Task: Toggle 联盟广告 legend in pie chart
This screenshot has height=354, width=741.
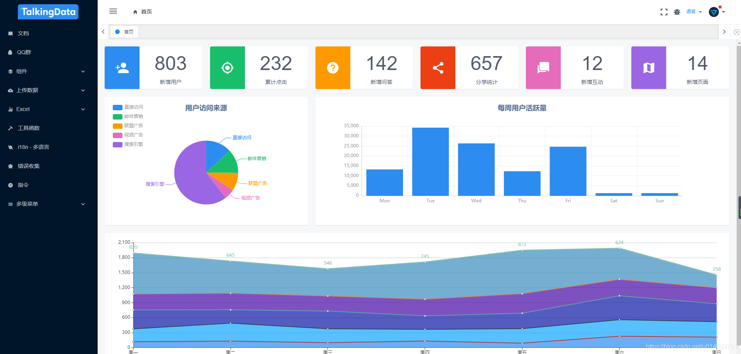Action: click(128, 126)
